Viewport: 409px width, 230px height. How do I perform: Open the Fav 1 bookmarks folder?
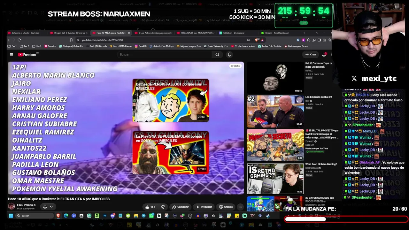coord(12,46)
